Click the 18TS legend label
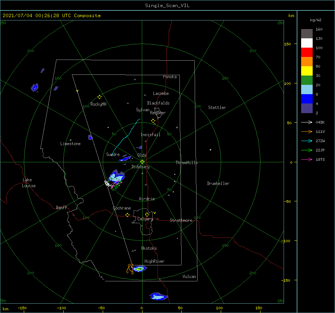Viewport: 335px width, 313px height. point(320,159)
